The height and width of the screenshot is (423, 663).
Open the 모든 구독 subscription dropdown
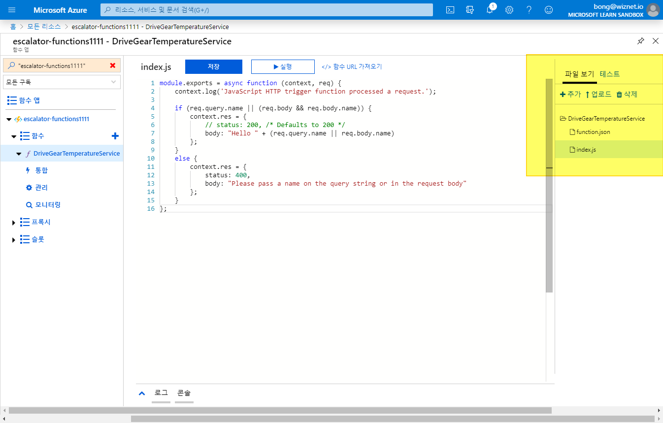pyautogui.click(x=62, y=82)
